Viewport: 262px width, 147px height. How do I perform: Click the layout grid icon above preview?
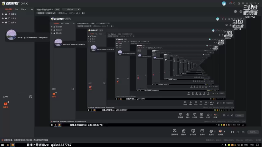235,11
